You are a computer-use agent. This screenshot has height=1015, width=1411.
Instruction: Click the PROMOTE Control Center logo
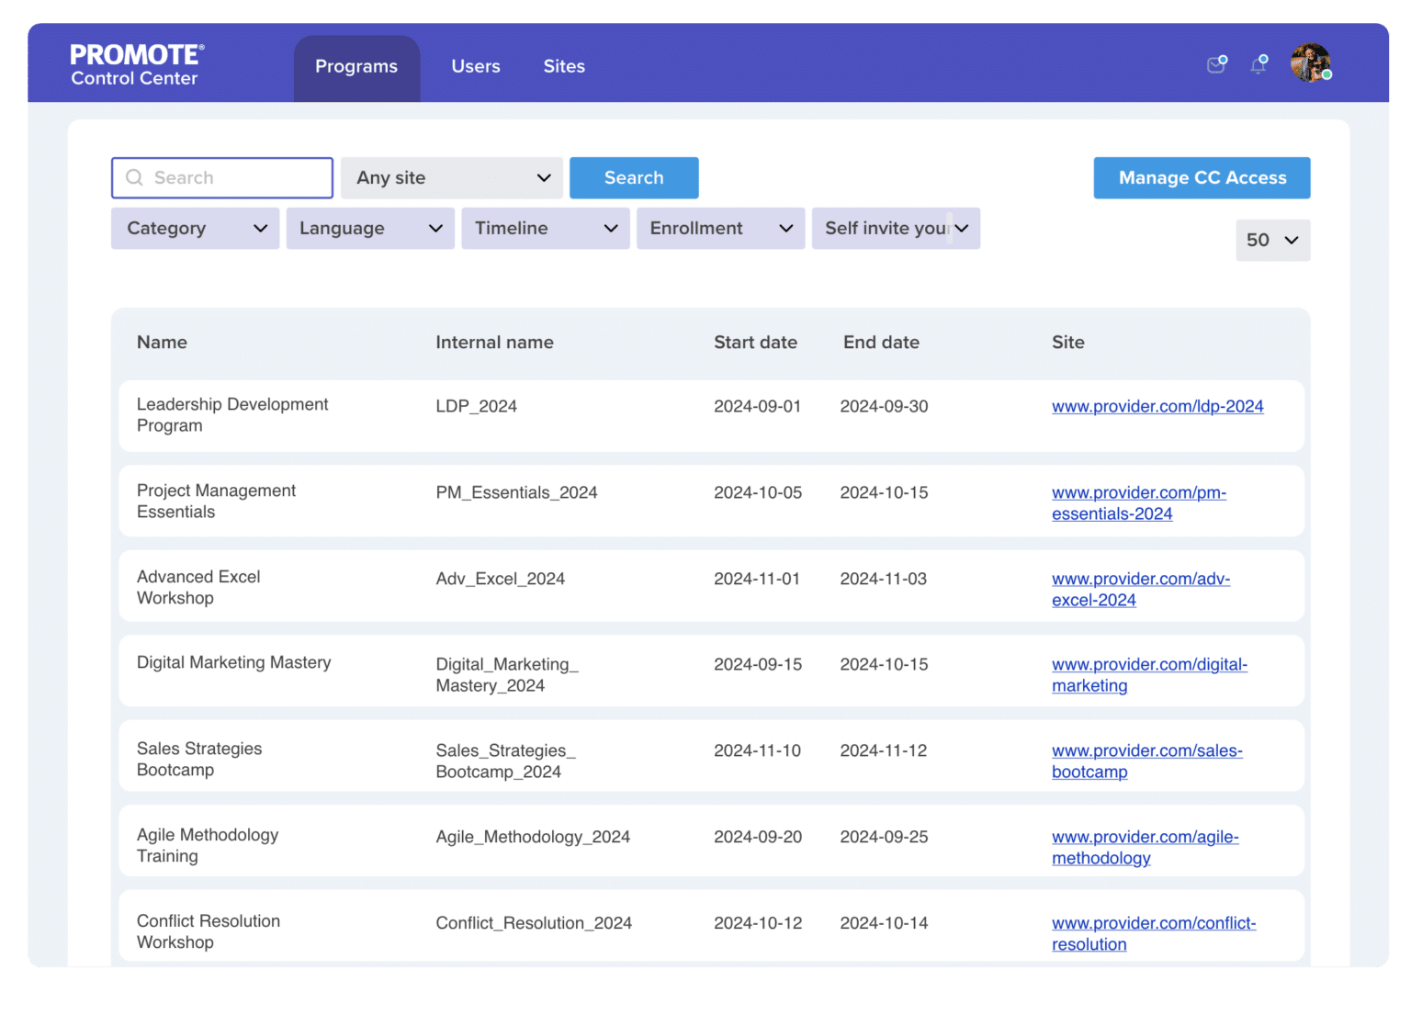pos(137,64)
